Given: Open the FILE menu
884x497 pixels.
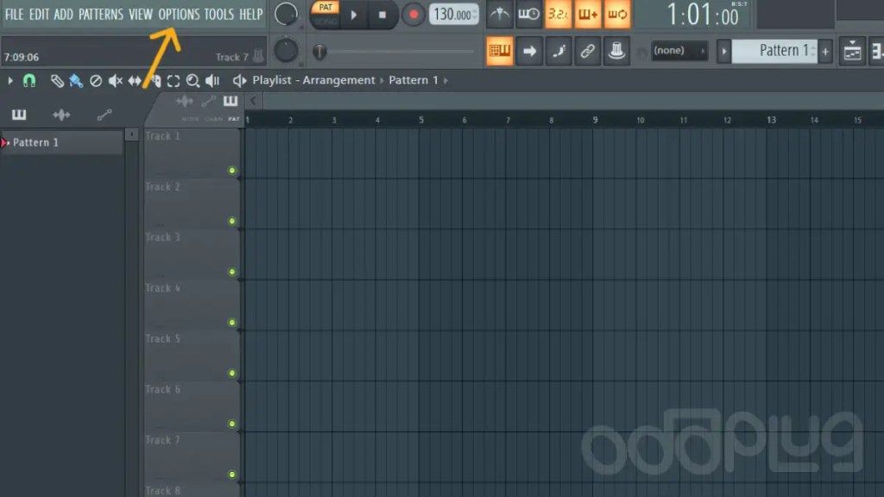Looking at the screenshot, I should pos(14,14).
